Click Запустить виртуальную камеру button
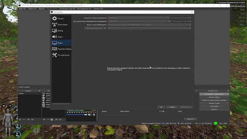 (x=214, y=100)
